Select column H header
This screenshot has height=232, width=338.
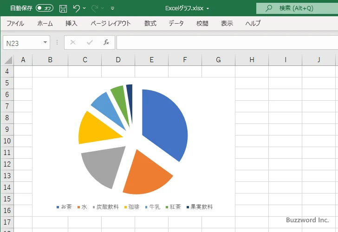252,60
